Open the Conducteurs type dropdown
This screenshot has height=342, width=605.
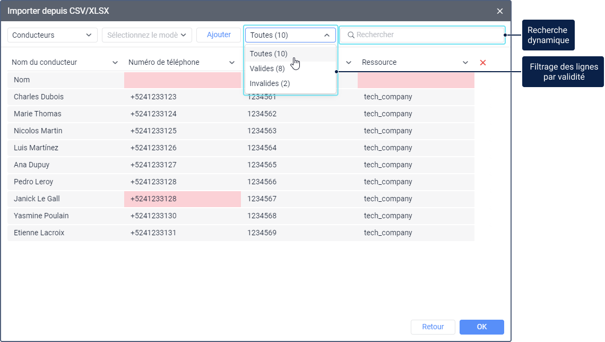tap(51, 35)
